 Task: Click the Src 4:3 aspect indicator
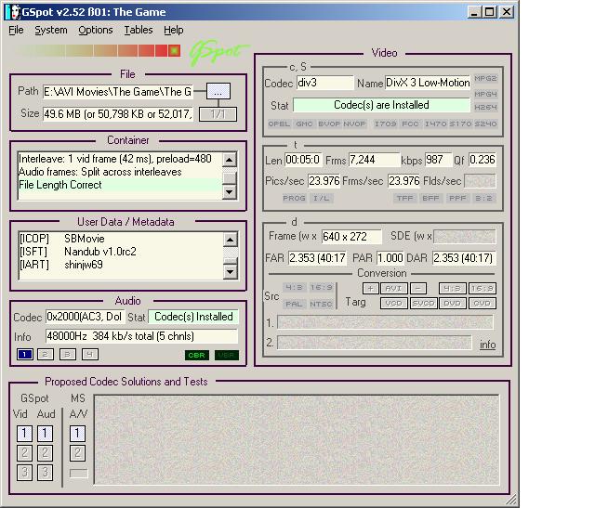point(294,287)
